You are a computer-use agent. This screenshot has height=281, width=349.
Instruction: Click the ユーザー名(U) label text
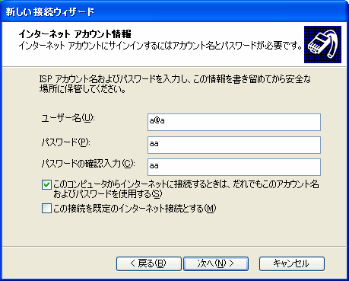tap(68, 118)
